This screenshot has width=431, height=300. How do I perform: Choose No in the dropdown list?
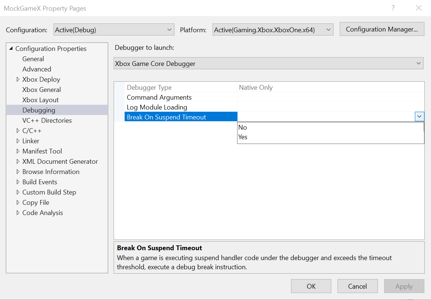click(x=331, y=127)
